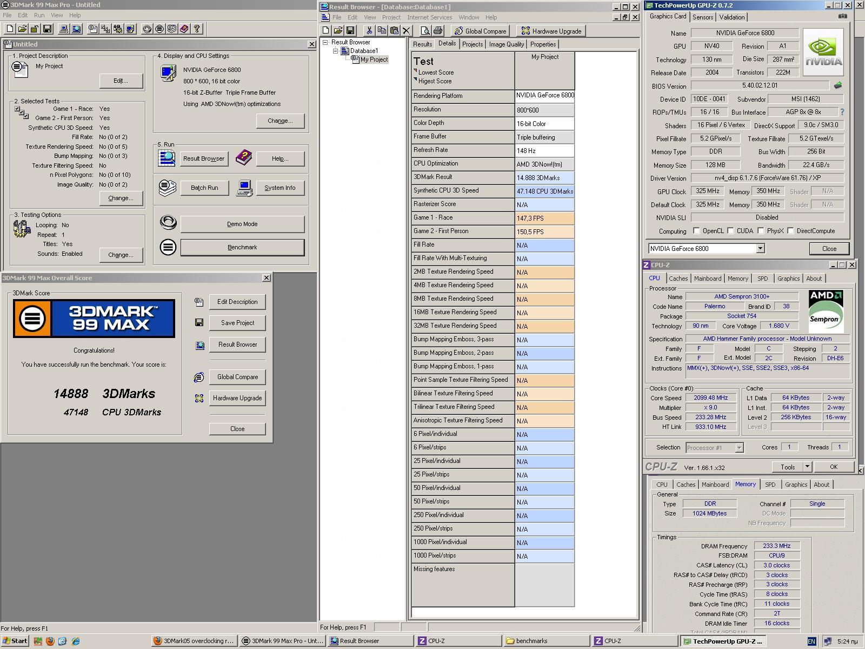This screenshot has height=649, width=865.
Task: Click Copy icon in Result Browser toolbar
Action: coord(382,31)
